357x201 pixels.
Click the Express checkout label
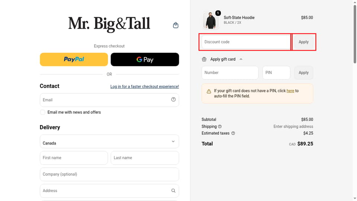click(109, 46)
